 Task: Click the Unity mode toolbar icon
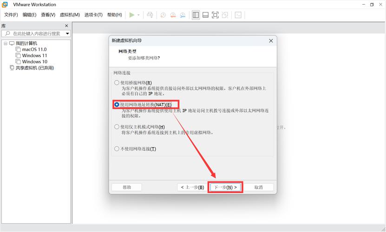tap(225, 15)
